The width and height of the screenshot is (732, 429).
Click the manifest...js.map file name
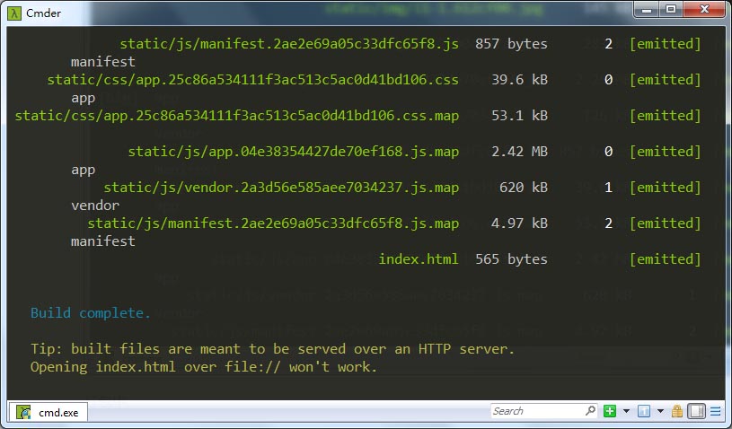coord(273,223)
